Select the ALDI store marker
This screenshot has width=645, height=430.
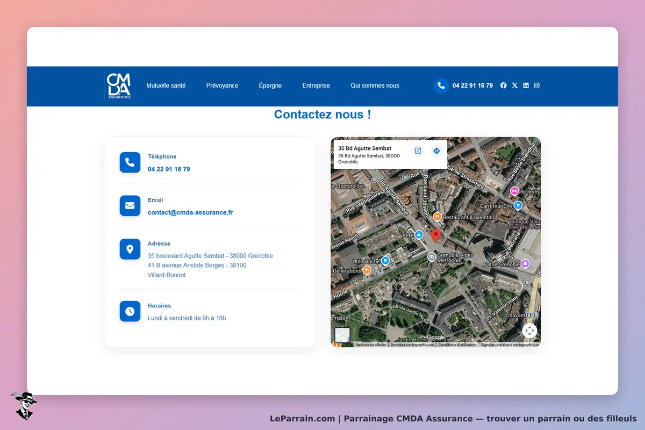pos(419,235)
